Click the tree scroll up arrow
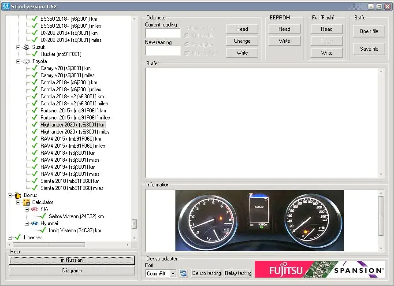The width and height of the screenshot is (394, 286). click(134, 19)
